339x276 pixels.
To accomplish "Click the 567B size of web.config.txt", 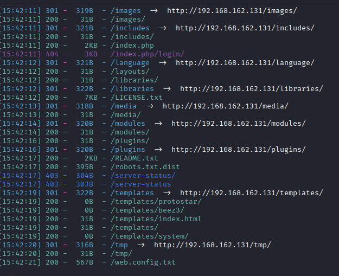I will click(x=85, y=262).
